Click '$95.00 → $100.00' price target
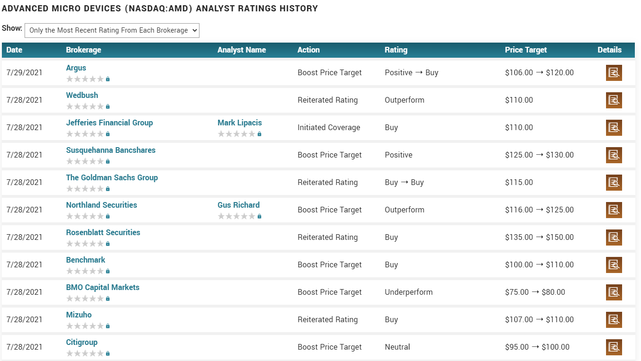 coord(537,347)
